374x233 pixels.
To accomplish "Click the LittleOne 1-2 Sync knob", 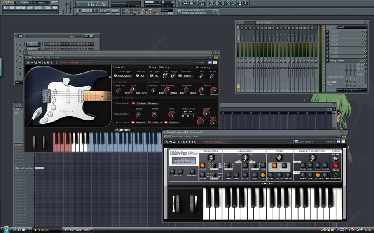I will tap(245, 175).
